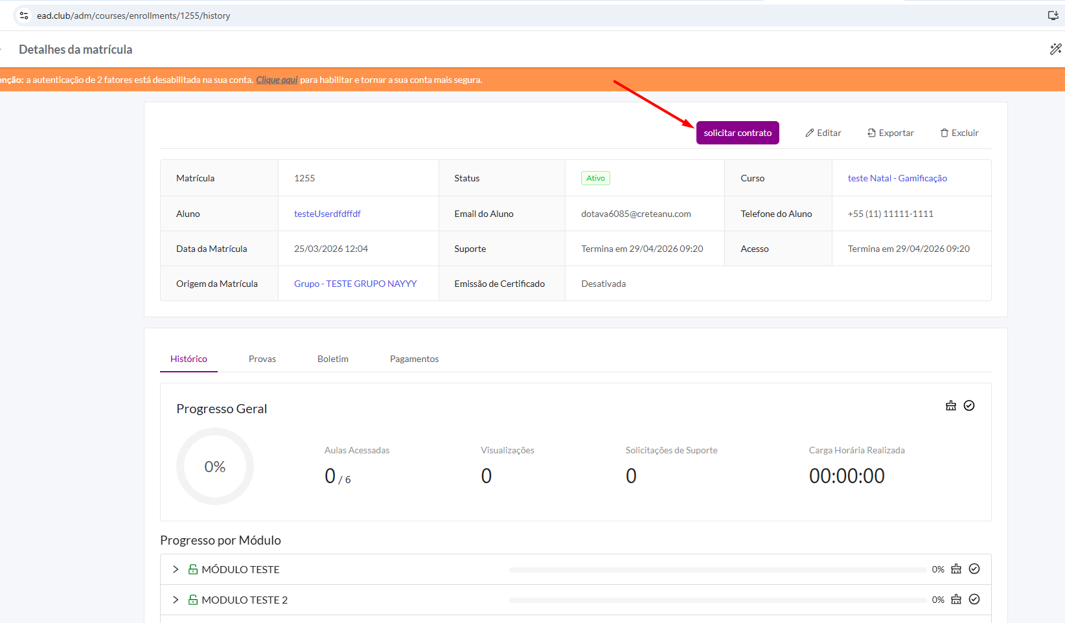
Task: Open student testeUserdfdffdf profile link
Action: (x=327, y=214)
